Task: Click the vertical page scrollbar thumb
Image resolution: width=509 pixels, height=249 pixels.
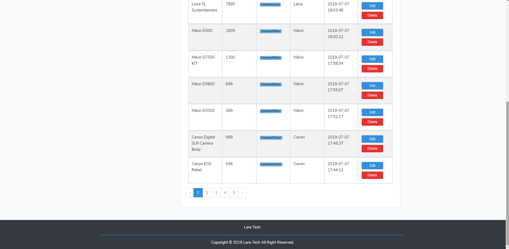Action: (x=507, y=173)
